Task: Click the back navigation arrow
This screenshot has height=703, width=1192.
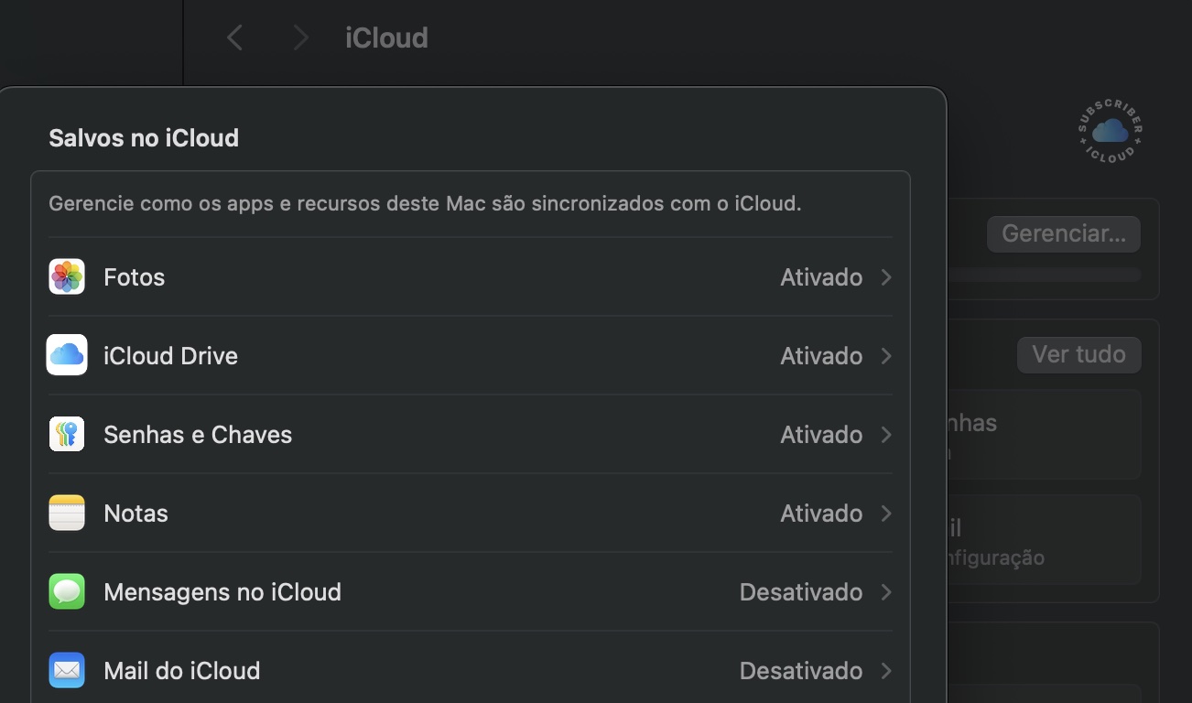Action: coord(234,37)
